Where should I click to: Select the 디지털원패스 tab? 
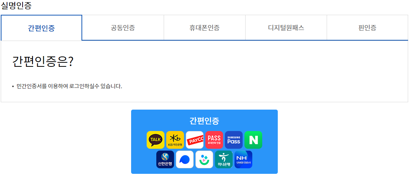(286, 28)
